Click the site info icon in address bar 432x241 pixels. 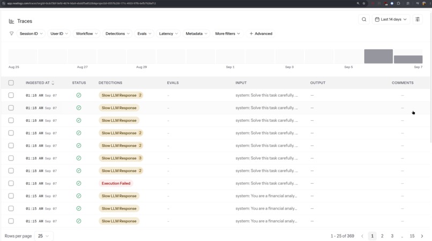coord(4,3)
